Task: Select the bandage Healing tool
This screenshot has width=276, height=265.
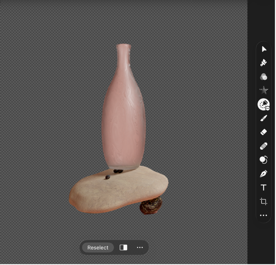Action: point(263,146)
